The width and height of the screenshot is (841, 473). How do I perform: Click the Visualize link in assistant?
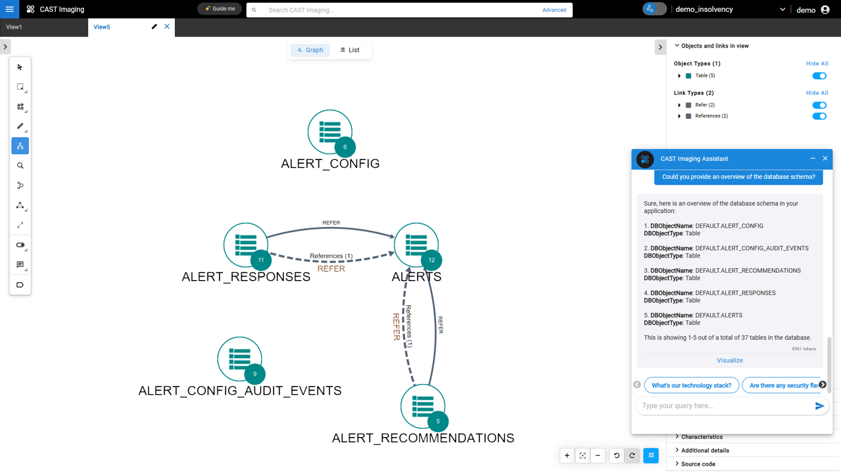point(729,361)
